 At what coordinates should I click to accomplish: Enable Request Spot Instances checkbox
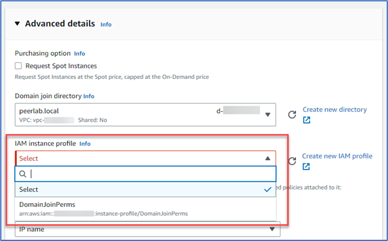[x=18, y=66]
